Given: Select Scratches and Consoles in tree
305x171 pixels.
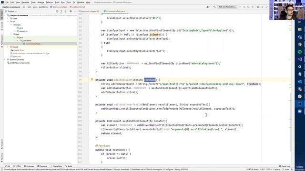Looking at the screenshot, I should point(20,63).
